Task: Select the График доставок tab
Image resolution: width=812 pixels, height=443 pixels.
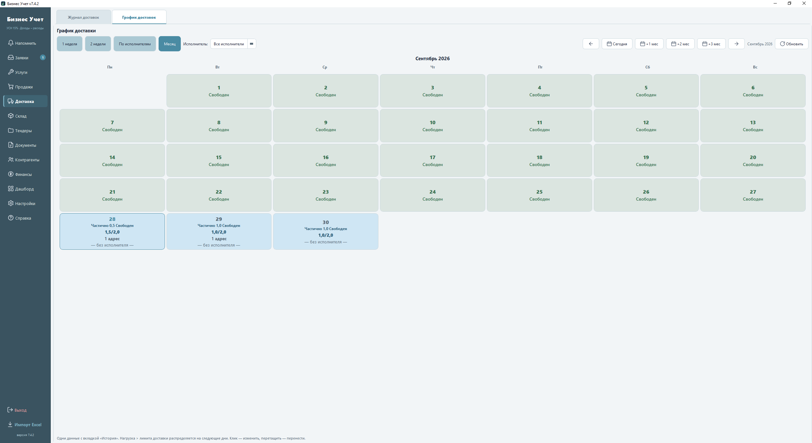Action: pyautogui.click(x=139, y=17)
